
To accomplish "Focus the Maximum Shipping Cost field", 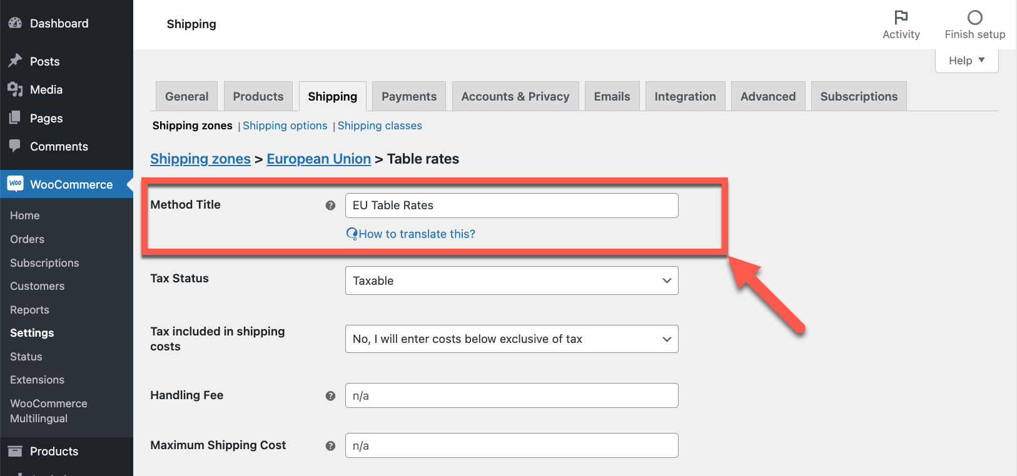I will click(512, 445).
